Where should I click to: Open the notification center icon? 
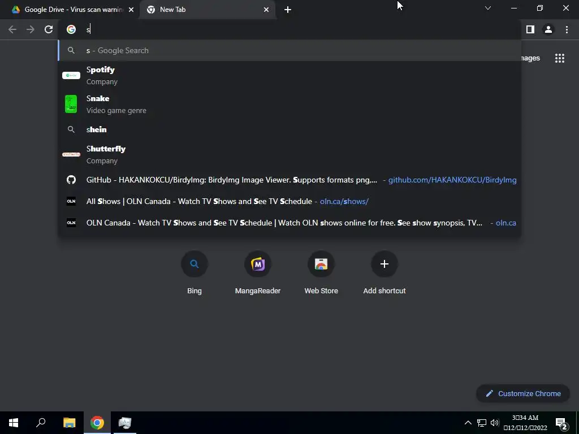coord(561,423)
